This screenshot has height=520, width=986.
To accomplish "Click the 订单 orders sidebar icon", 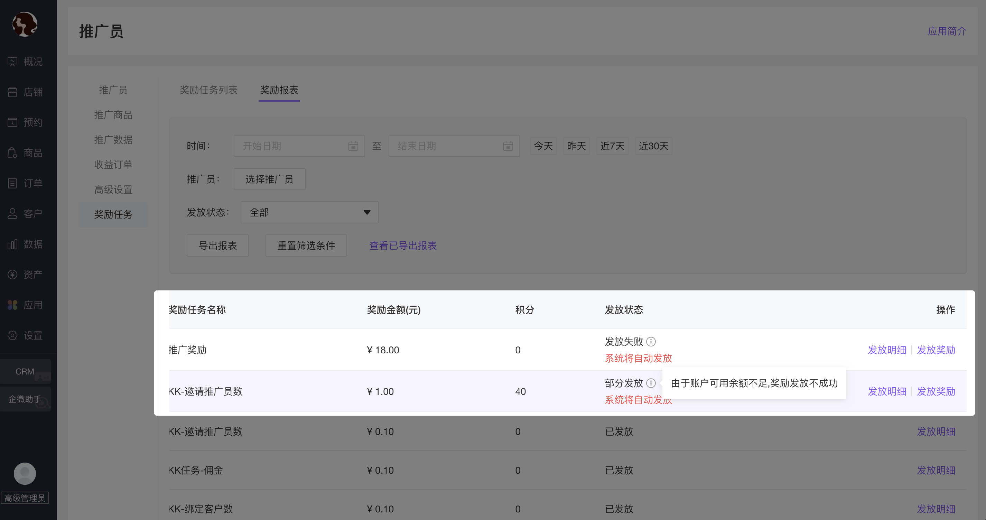I will click(x=13, y=183).
